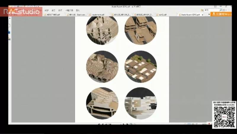Expand the left navigation panel arrow
The image size is (237, 134).
[10, 18]
